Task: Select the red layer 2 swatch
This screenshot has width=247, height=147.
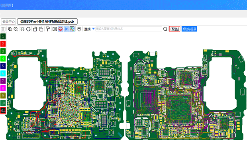Action: coord(3,44)
